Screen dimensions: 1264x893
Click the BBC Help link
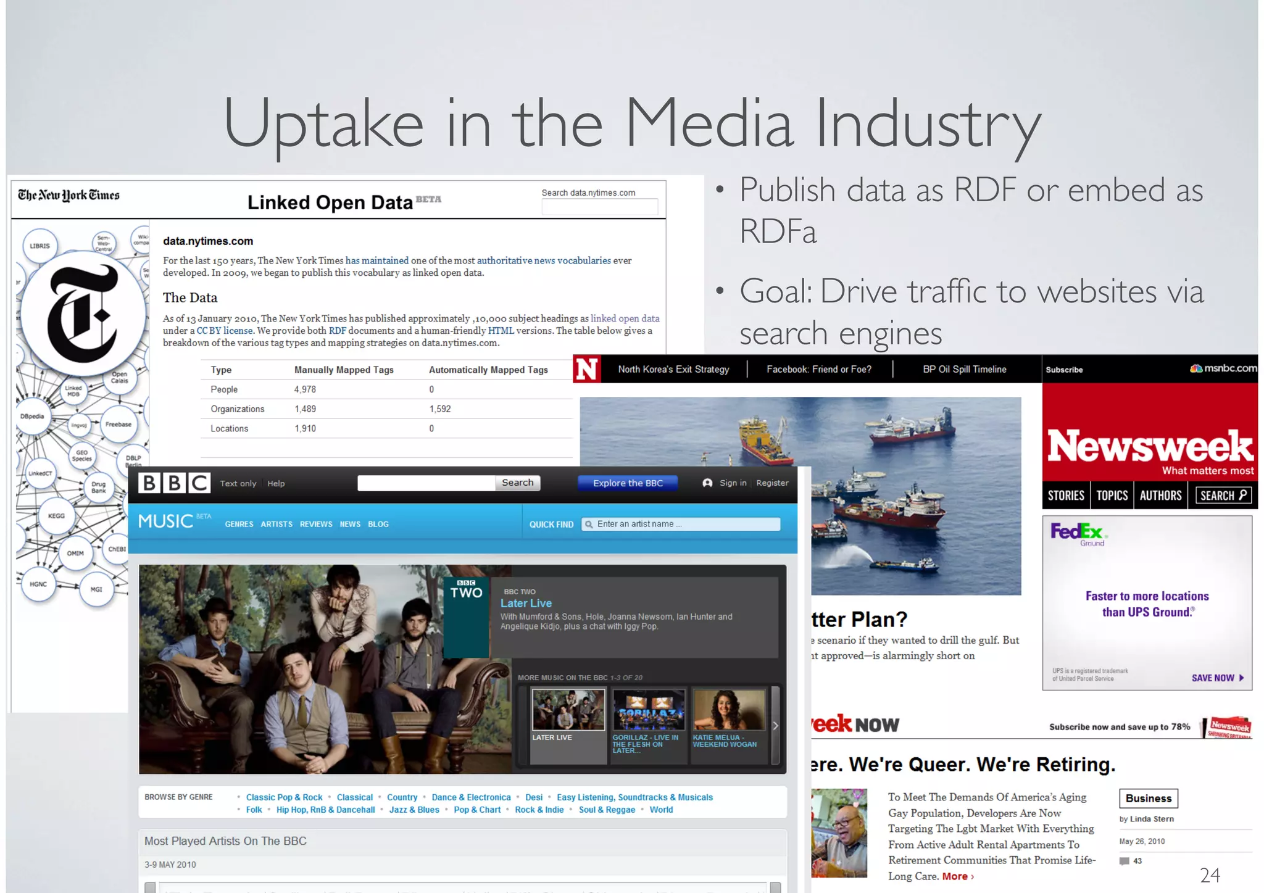(x=276, y=483)
